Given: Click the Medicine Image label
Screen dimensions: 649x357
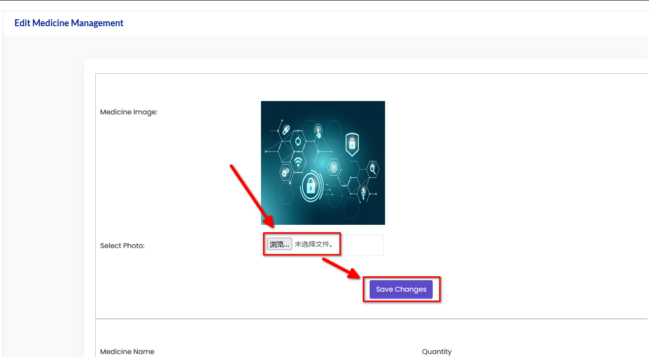Looking at the screenshot, I should [129, 112].
